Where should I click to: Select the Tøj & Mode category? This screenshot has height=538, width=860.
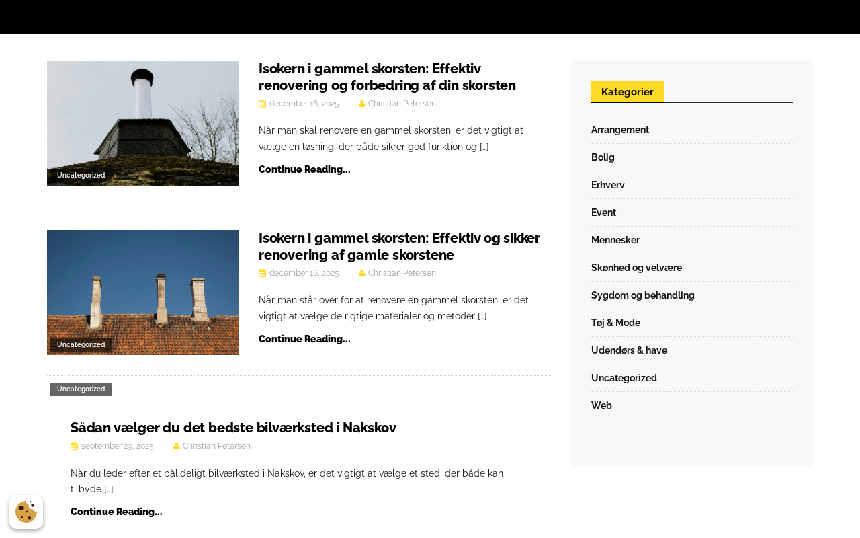615,323
